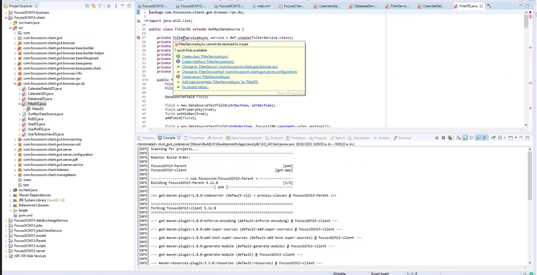Toggle Link with Editor in Project Explorer
The height and width of the screenshot is (275, 537).
tap(93, 6)
